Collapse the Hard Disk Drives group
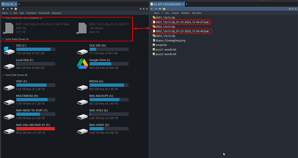 tap(3, 75)
